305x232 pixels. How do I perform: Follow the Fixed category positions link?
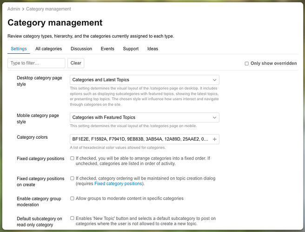click(118, 184)
